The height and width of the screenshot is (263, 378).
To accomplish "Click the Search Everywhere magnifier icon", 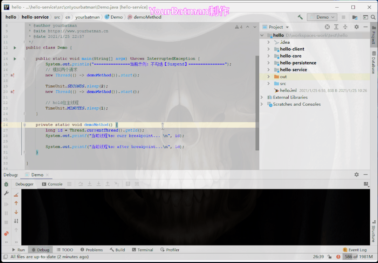I will pyautogui.click(x=374, y=17).
